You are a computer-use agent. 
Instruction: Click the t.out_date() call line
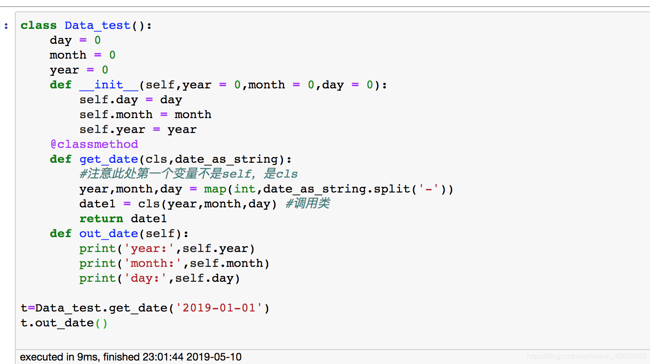[64, 323]
